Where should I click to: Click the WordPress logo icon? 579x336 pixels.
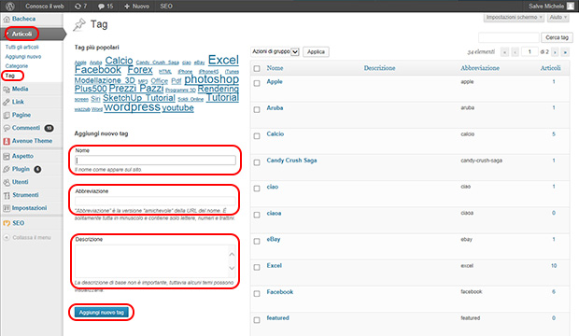(x=10, y=6)
